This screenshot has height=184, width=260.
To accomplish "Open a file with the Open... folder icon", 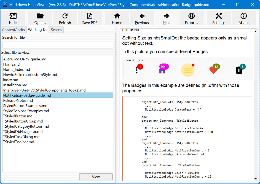I will (x=40, y=18).
